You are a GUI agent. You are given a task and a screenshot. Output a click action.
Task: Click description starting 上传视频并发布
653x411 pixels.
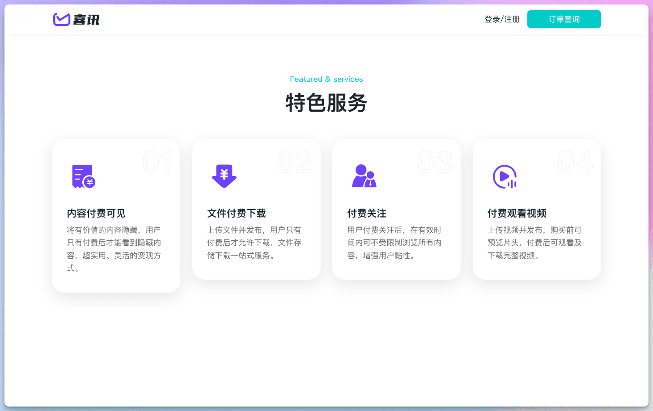(534, 243)
